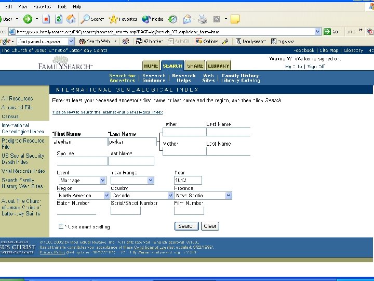This screenshot has height=281, width=374.
Task: Click the Back button
Action: click(7, 19)
